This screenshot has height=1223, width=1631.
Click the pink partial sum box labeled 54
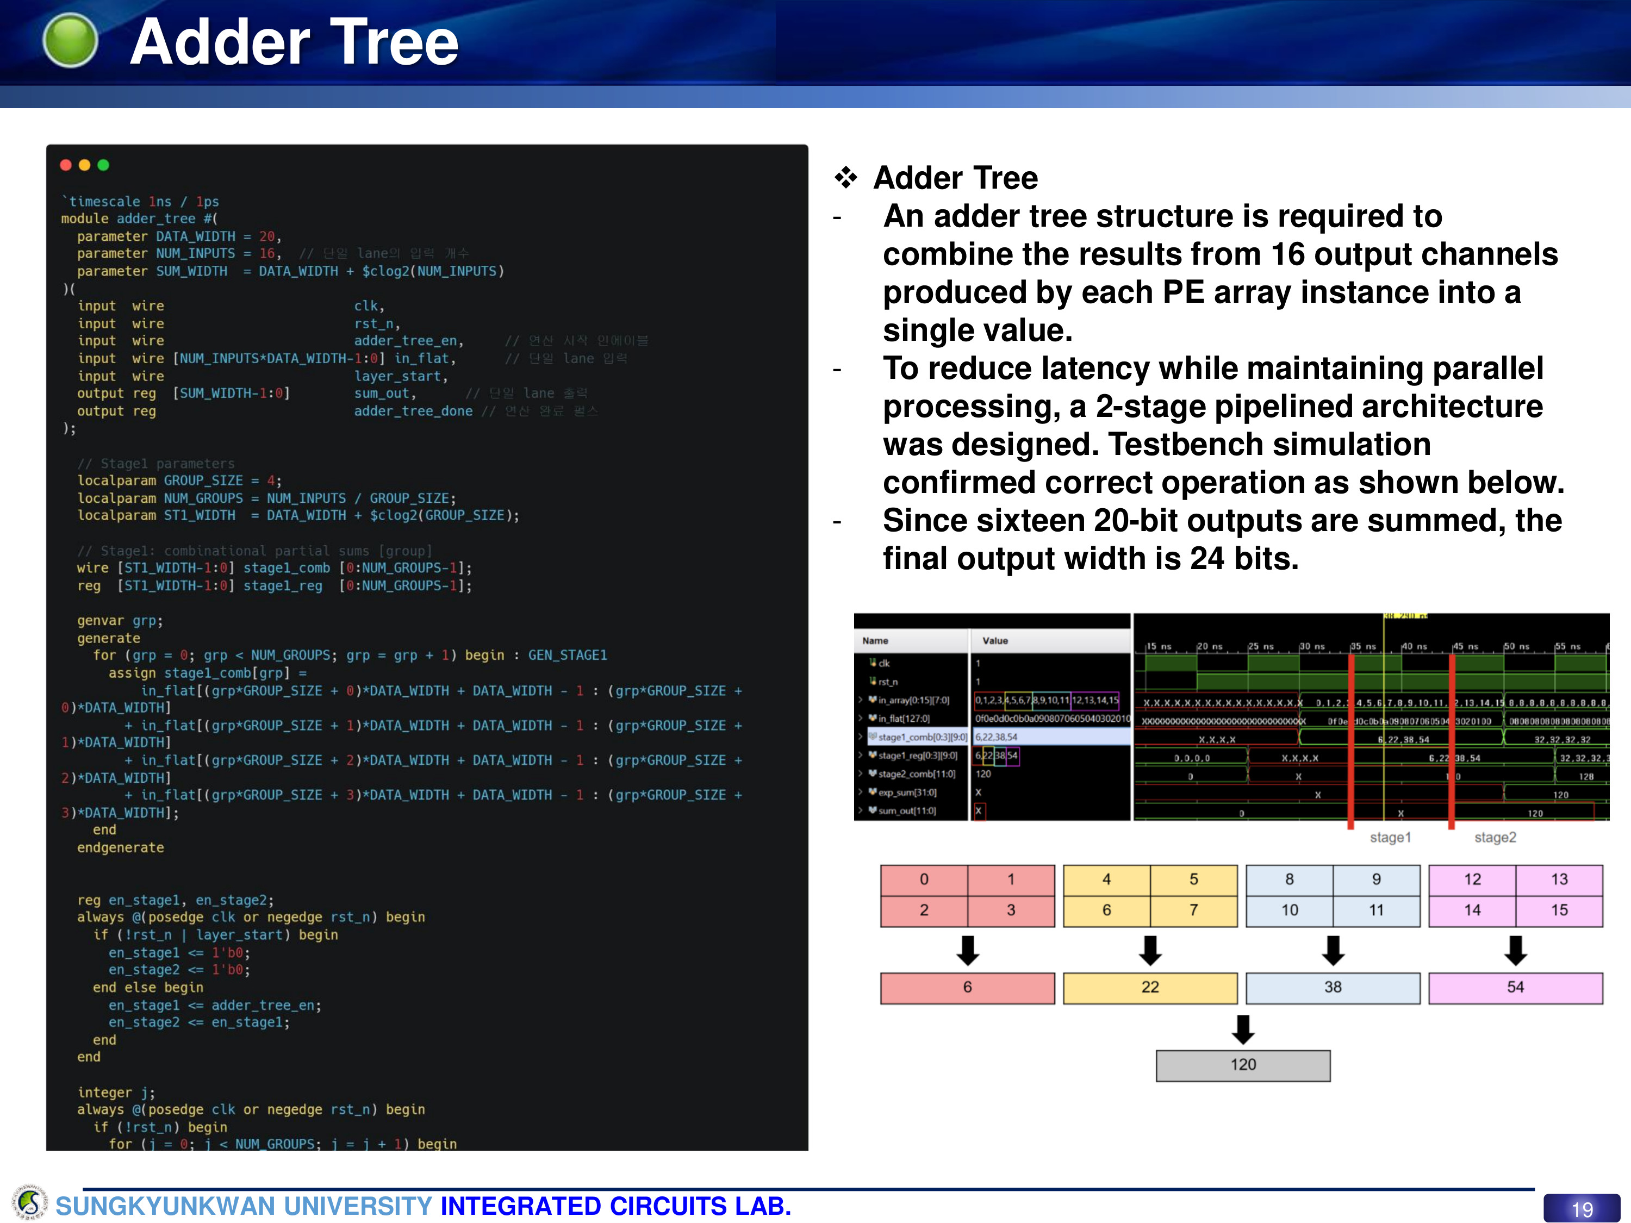[x=1516, y=988]
